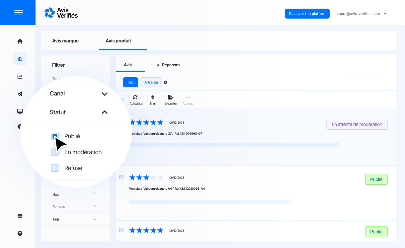
Task: Open the star reviews sidebar icon
Action: click(20, 59)
